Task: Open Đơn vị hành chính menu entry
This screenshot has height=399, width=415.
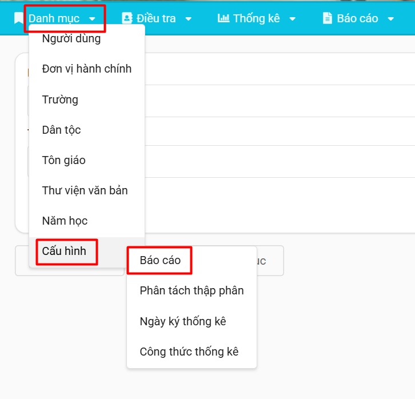Action: (x=86, y=69)
